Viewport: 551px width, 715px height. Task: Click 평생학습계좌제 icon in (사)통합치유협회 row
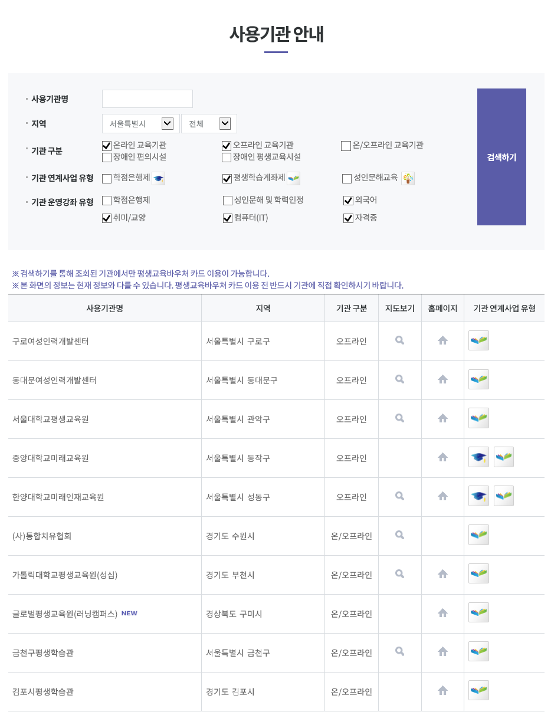coord(478,535)
